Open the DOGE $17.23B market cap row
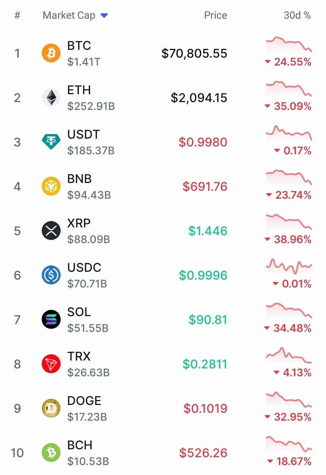Image resolution: width=326 pixels, height=475 pixels. [x=163, y=408]
